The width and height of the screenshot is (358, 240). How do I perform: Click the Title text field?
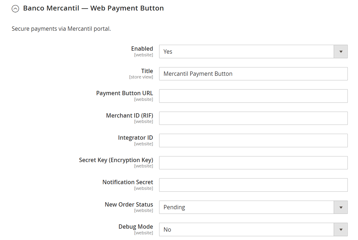tap(253, 74)
